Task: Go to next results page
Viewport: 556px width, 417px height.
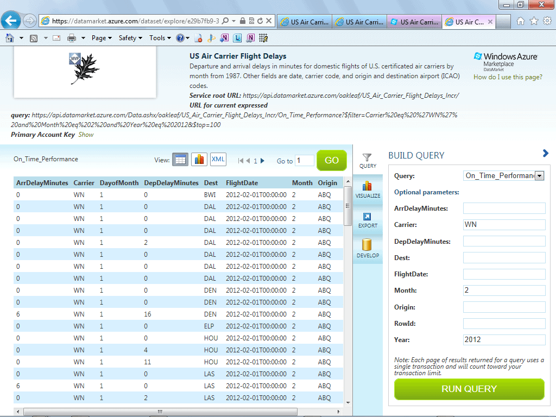Action: click(263, 161)
